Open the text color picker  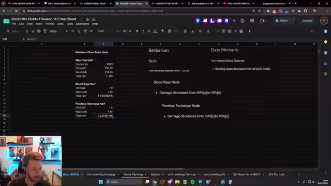pyautogui.click(x=155, y=31)
